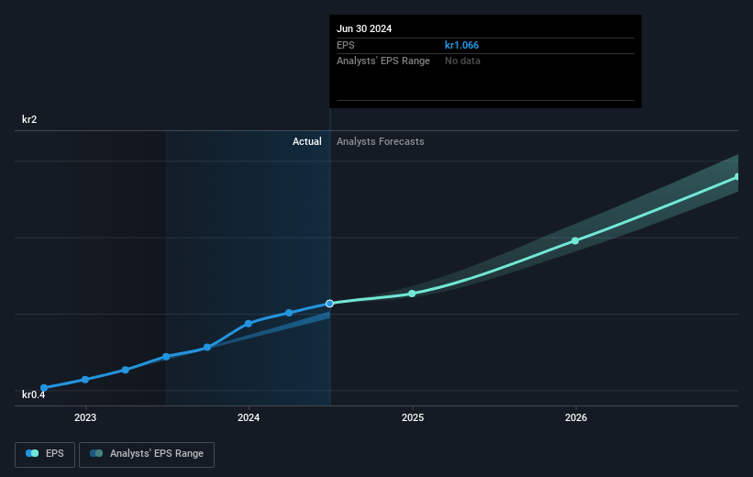Screen dimensions: 753x477
Task: Click the 2026 x-axis label
Action: click(x=576, y=418)
